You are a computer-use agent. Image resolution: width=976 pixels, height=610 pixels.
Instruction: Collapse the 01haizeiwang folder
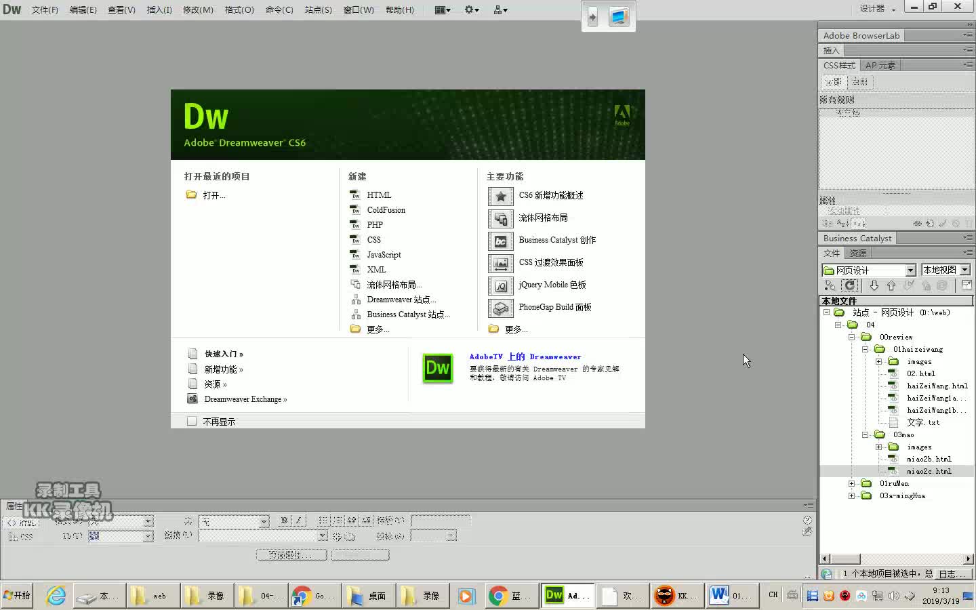coord(865,349)
